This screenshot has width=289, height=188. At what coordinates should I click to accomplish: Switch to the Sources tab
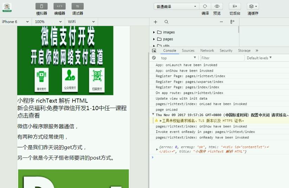(188, 51)
